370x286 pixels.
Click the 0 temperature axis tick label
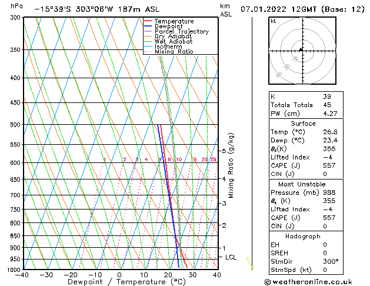(x=119, y=275)
